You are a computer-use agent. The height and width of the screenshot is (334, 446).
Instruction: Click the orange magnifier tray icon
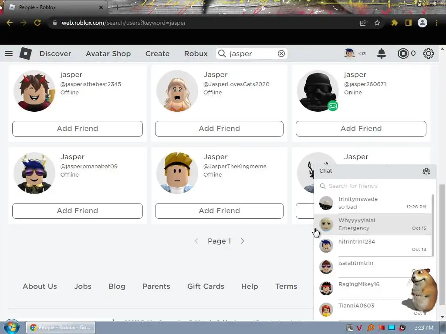(x=370, y=328)
